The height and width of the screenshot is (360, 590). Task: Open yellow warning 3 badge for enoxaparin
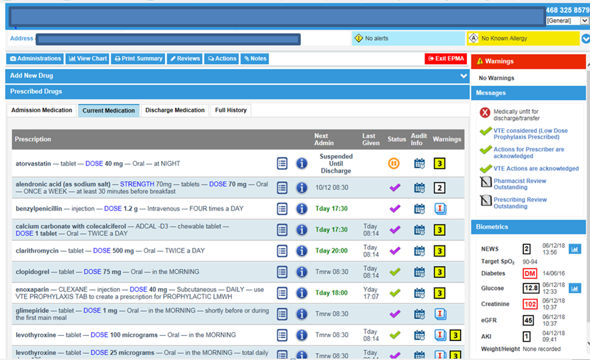pos(439,292)
